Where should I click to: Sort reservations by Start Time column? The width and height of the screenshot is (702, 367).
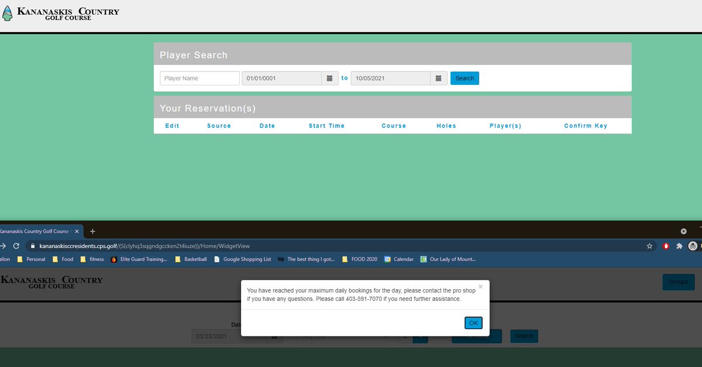click(326, 126)
